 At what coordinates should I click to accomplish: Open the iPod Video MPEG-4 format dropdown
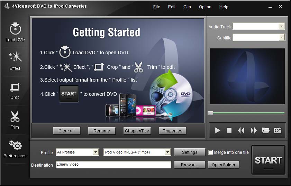coord(167,152)
